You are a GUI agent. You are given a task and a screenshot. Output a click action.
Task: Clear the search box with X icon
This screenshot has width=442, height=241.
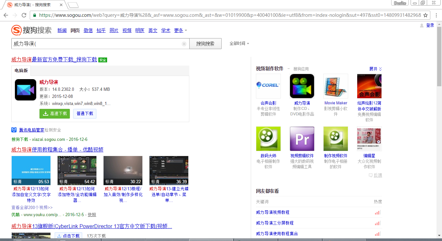click(x=184, y=44)
